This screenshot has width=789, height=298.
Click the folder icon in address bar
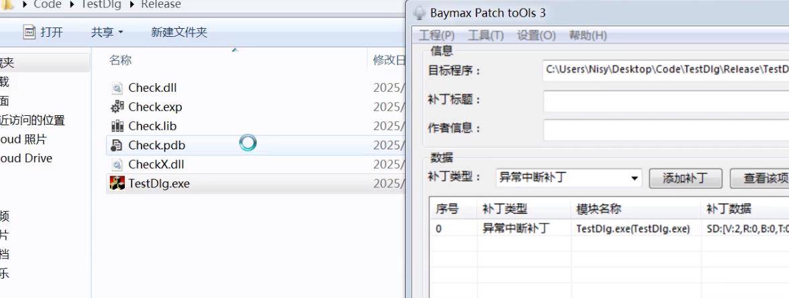[7, 5]
